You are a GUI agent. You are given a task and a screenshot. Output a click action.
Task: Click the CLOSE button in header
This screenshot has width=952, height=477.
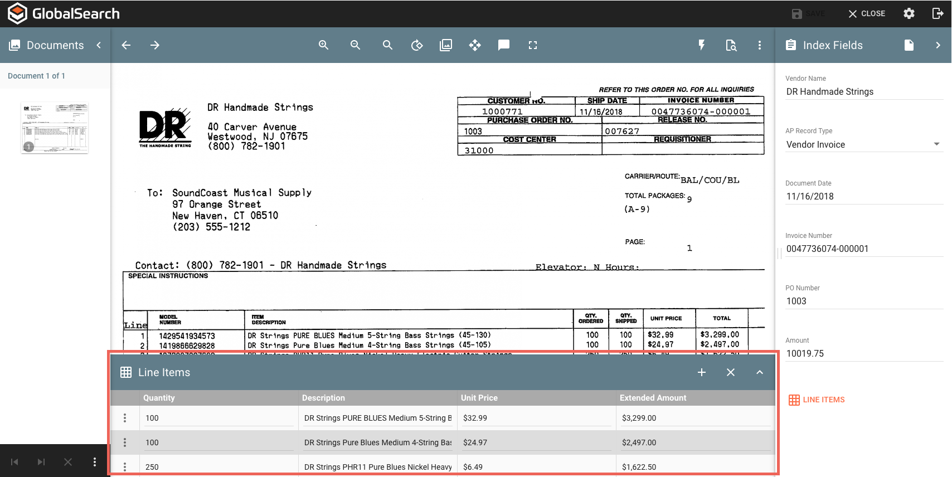[x=867, y=13]
